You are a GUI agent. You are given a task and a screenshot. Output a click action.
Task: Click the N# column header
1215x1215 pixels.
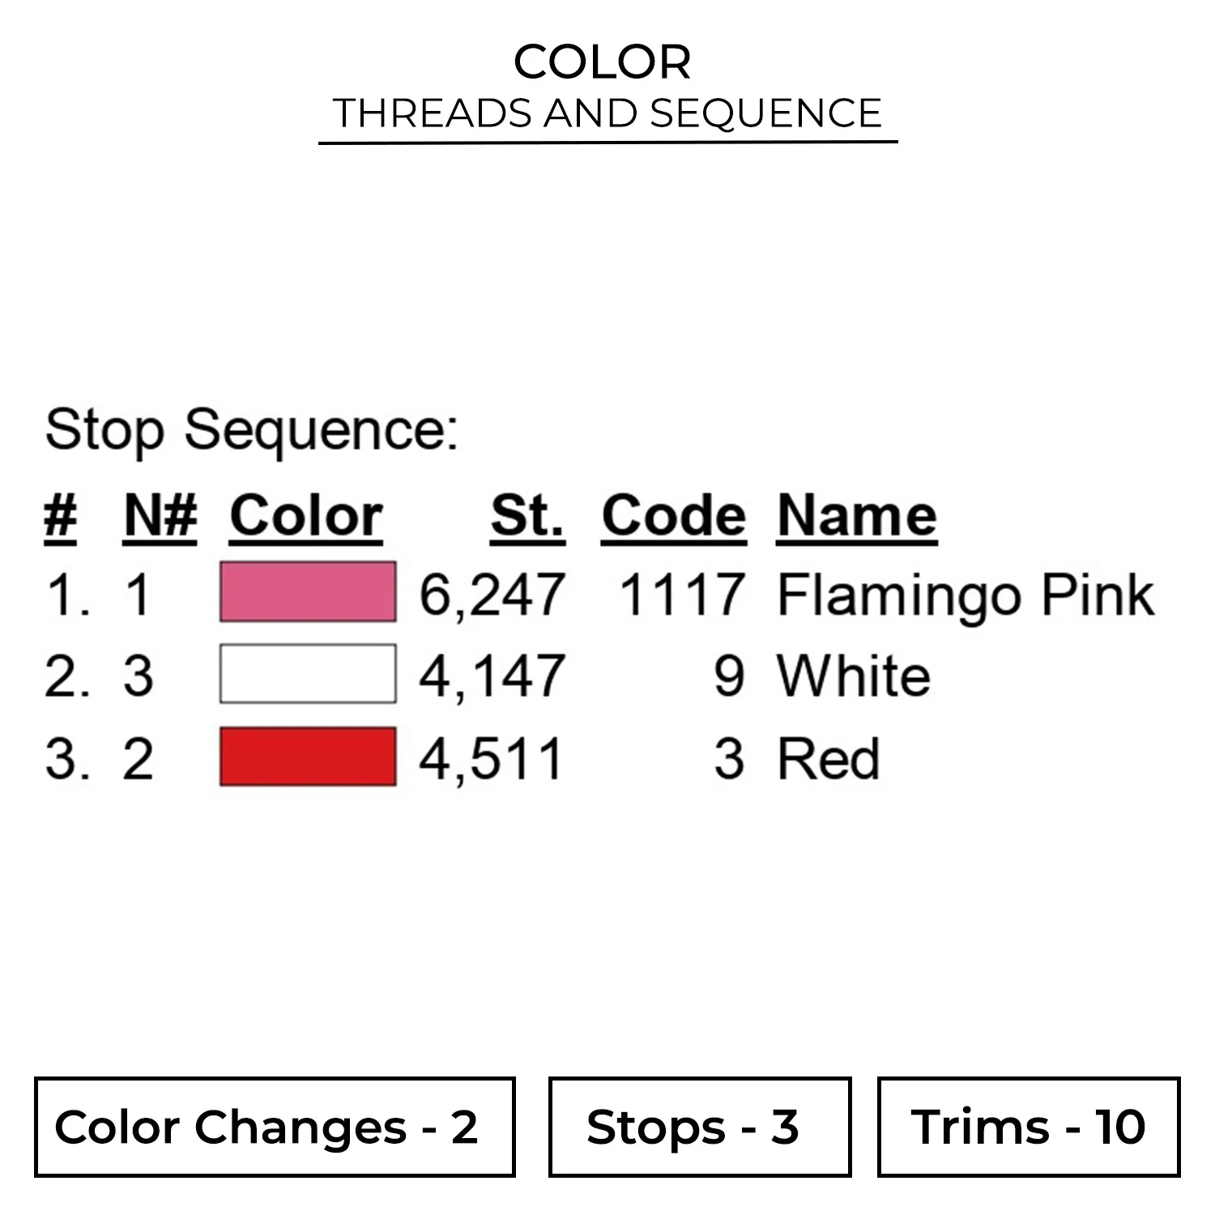point(160,515)
